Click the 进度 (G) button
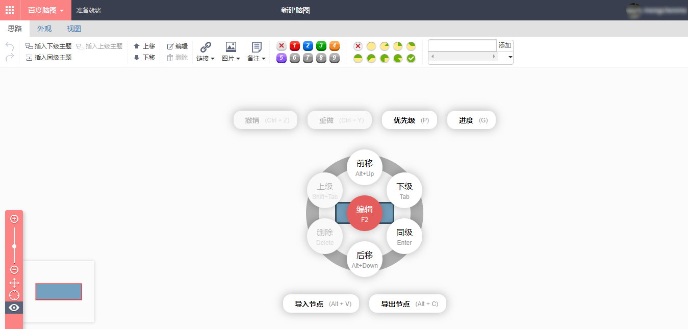 (x=471, y=120)
